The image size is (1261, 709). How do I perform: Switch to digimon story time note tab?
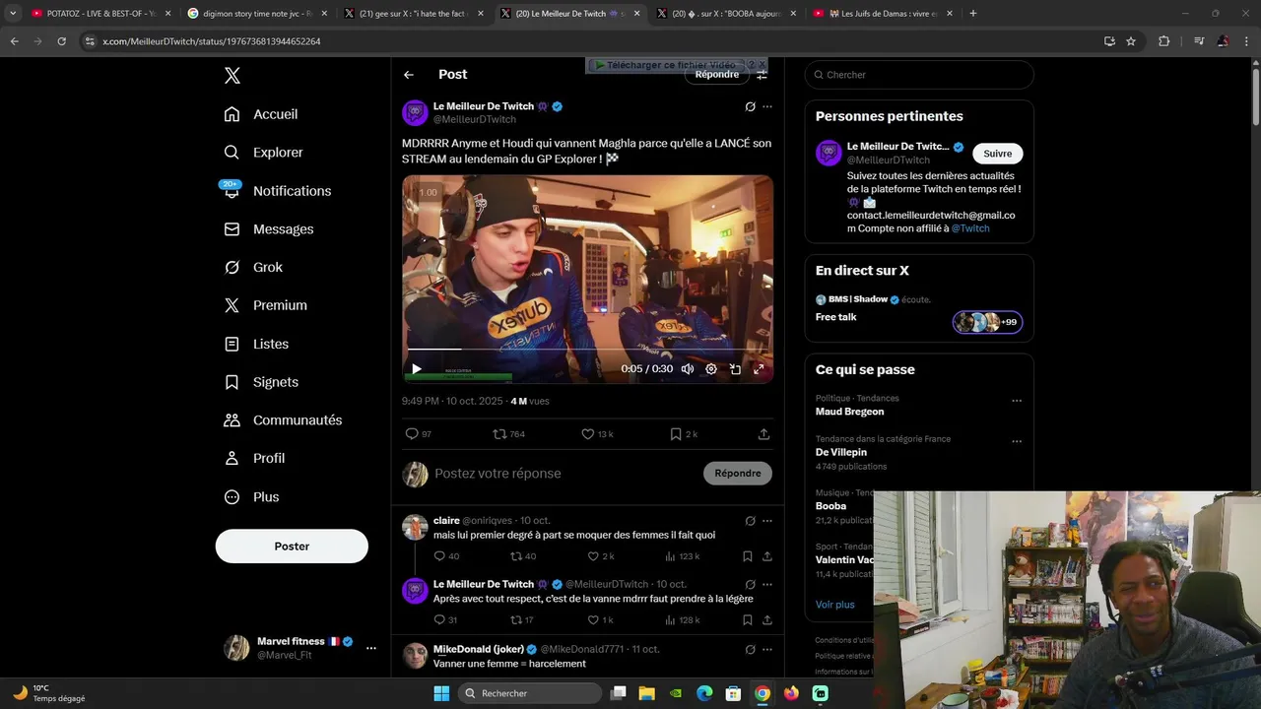coord(256,14)
